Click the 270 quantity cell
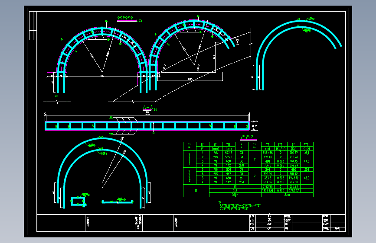This screenshot has width=376, height=243. tap(241, 165)
